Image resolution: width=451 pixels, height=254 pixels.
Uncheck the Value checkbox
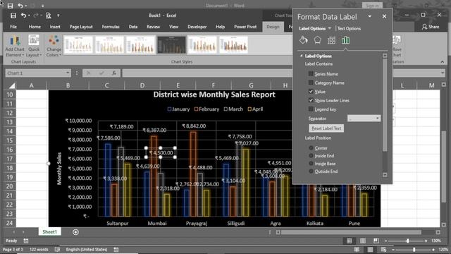[x=311, y=91]
